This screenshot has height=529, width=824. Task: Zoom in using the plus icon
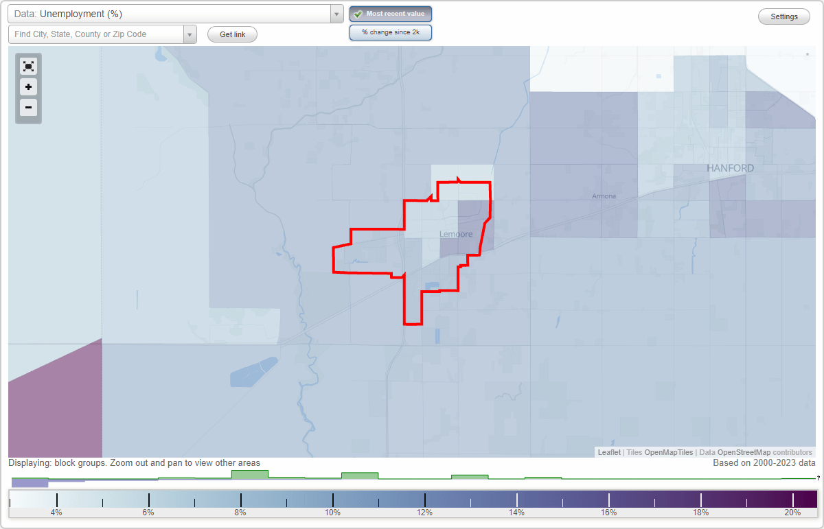pos(28,87)
